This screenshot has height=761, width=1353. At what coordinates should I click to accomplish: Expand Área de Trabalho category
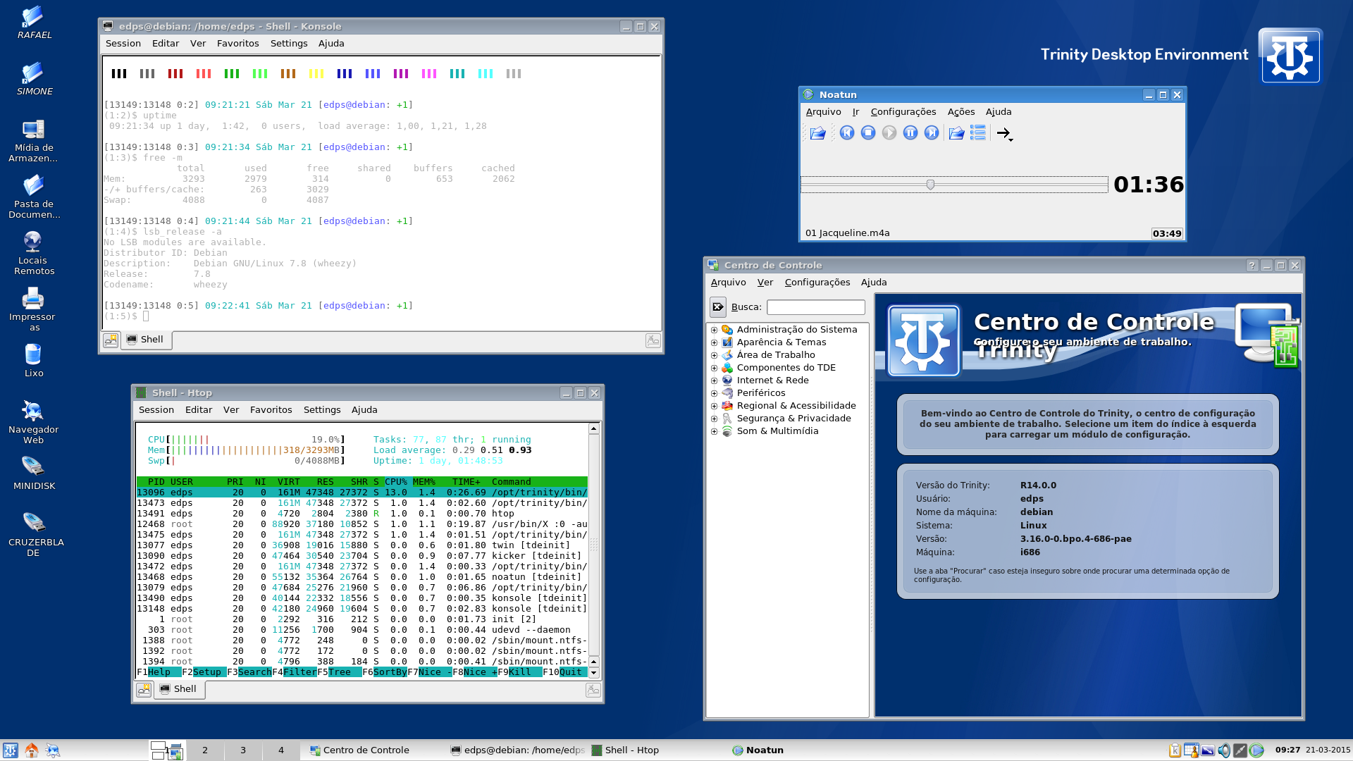pyautogui.click(x=714, y=355)
